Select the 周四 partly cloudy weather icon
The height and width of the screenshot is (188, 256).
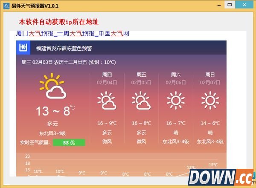pyautogui.click(x=107, y=101)
